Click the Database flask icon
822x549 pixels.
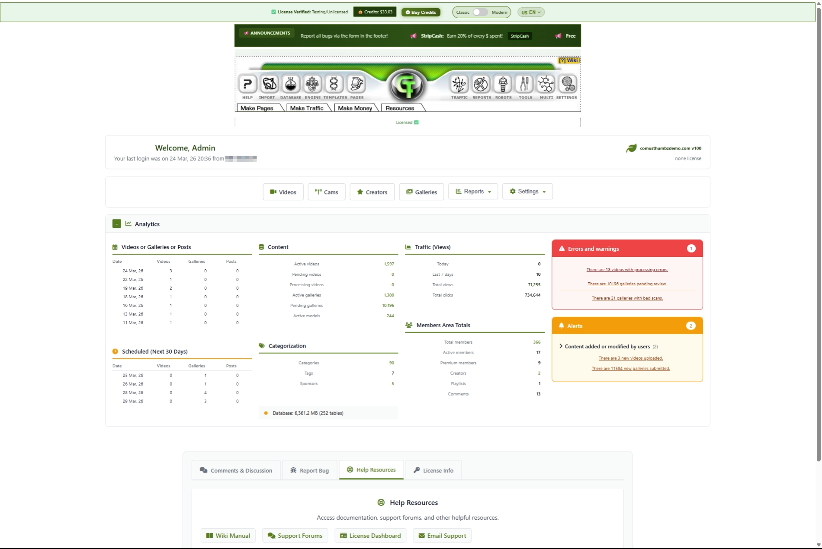coord(291,84)
